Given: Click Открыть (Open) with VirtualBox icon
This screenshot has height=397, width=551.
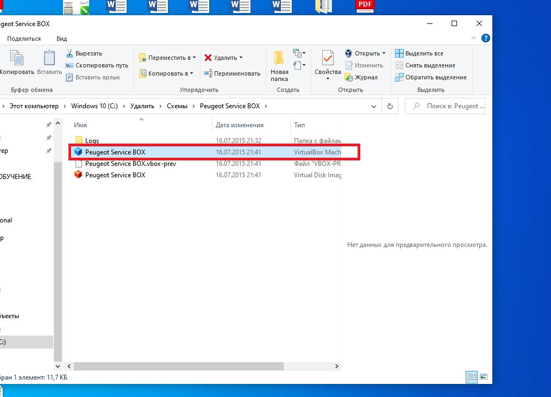Looking at the screenshot, I should pyautogui.click(x=362, y=53).
